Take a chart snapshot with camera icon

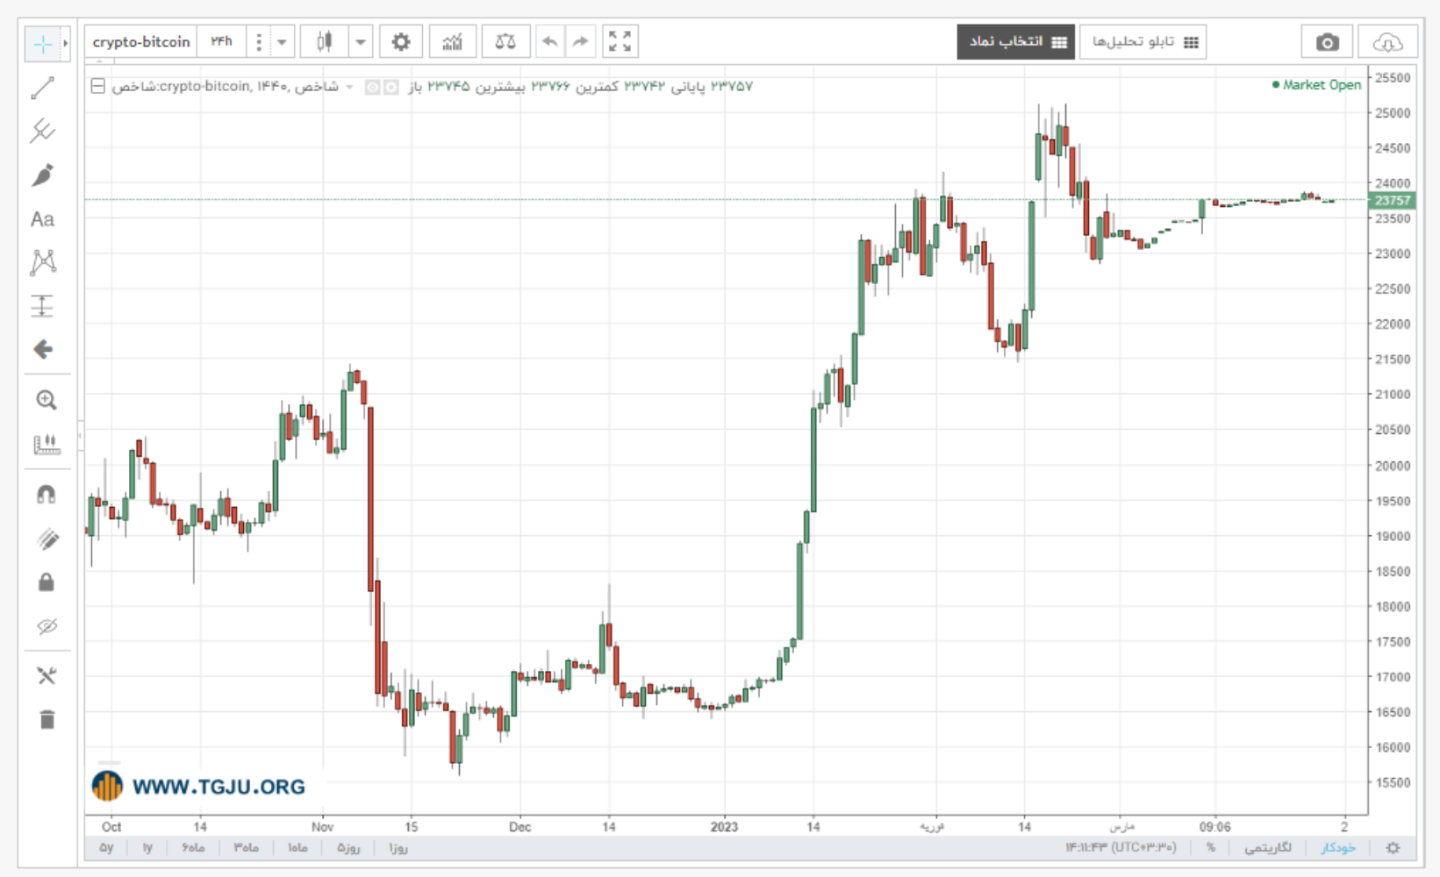point(1328,42)
